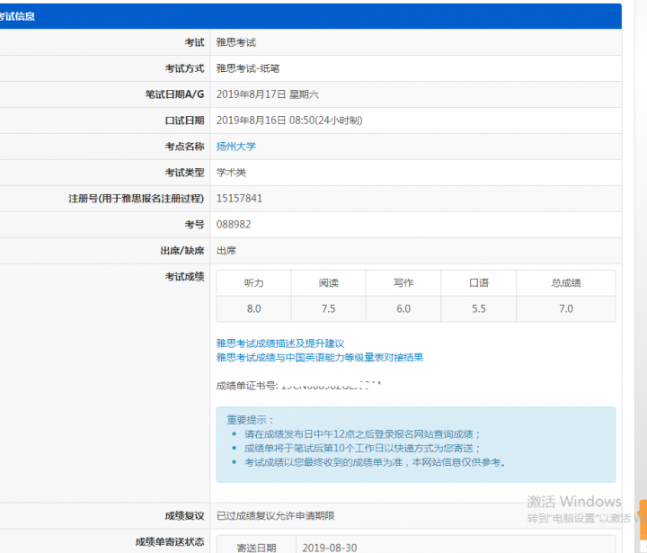Click the 寄送日期 column header
647x553 pixels.
[256, 548]
